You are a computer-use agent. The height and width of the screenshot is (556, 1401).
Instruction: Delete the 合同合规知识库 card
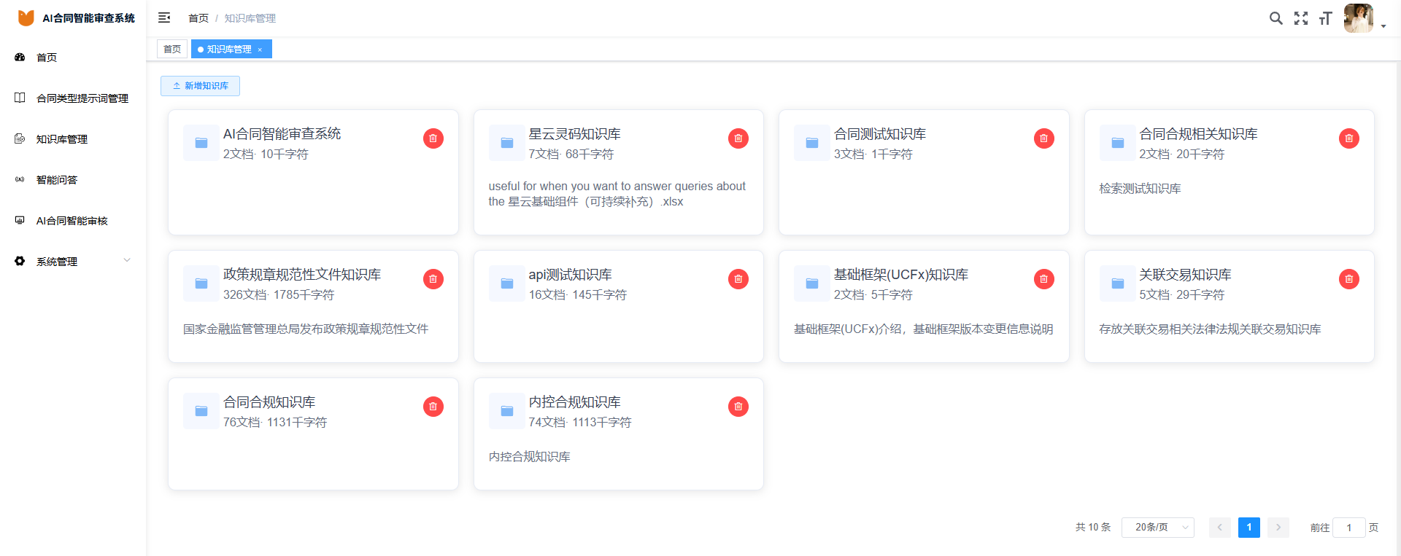433,407
